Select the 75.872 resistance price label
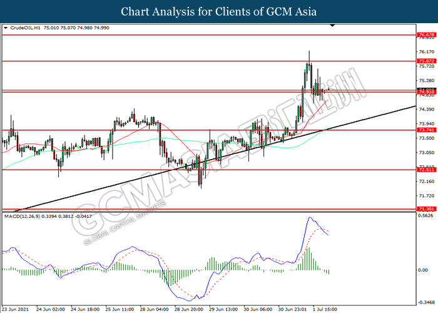The image size is (438, 313). click(426, 61)
